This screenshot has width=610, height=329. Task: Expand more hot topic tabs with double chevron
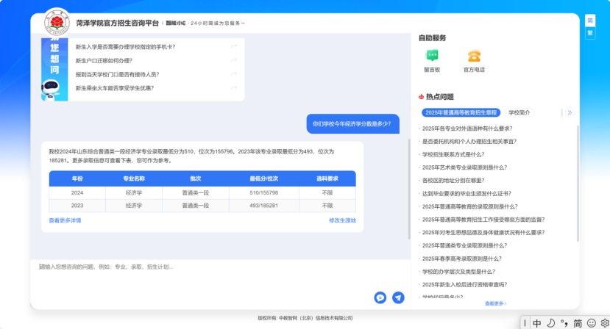coord(570,112)
